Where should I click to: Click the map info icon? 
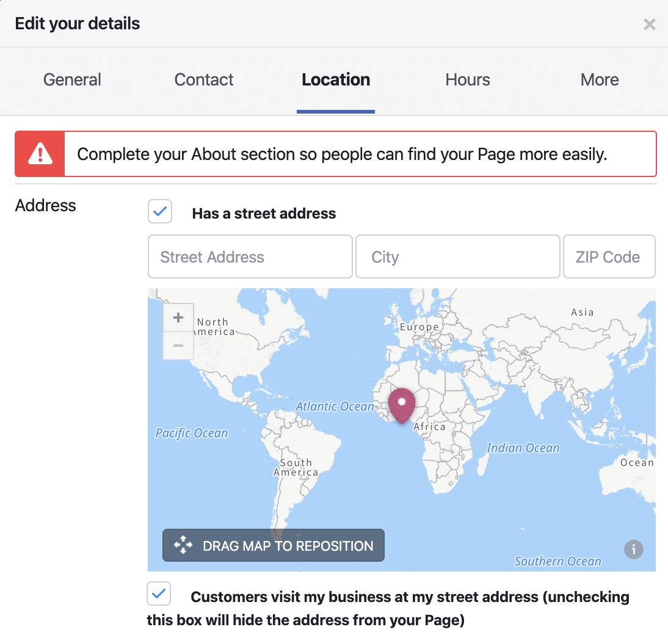click(x=634, y=549)
